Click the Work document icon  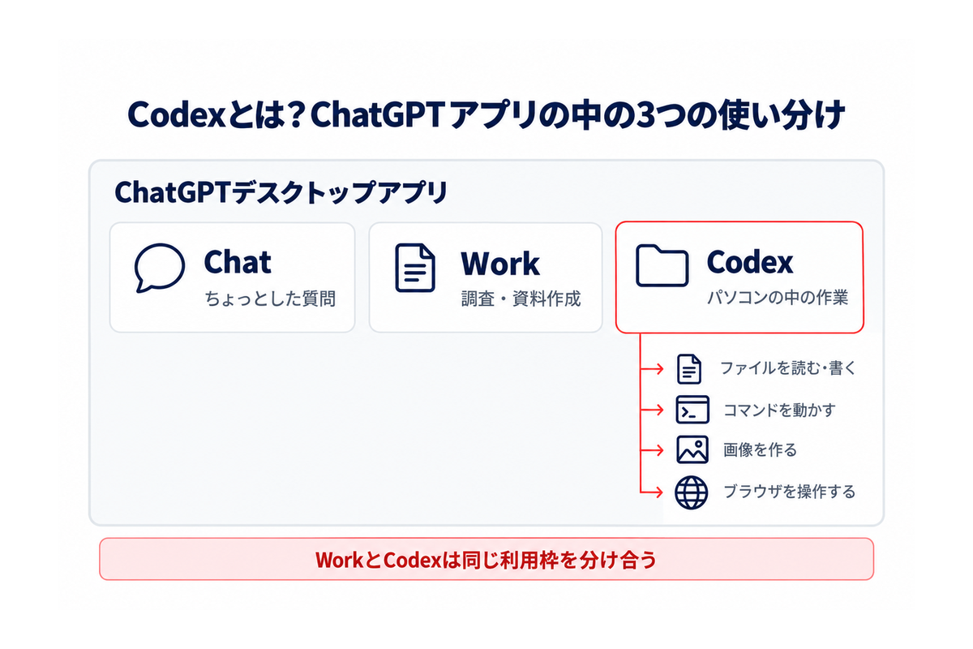pos(414,268)
